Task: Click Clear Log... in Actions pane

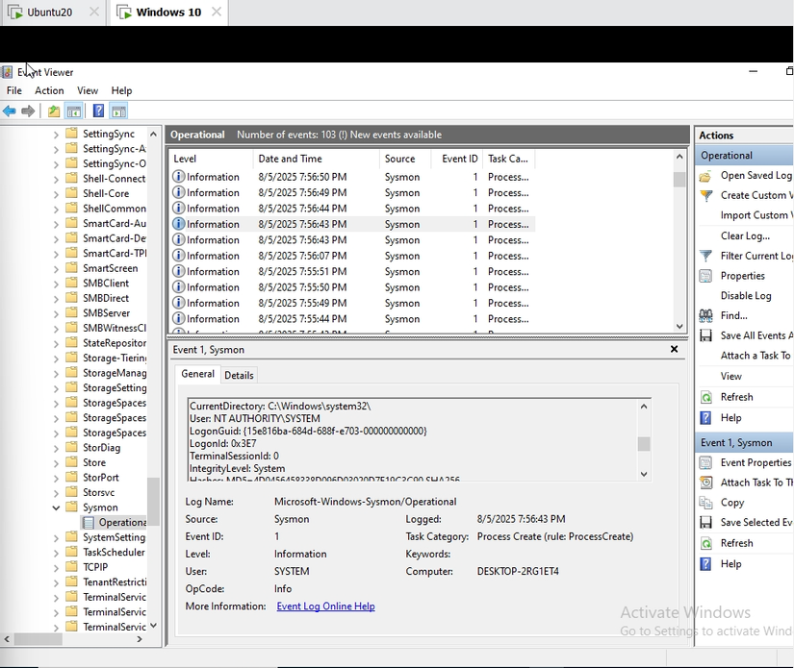Action: (x=745, y=236)
